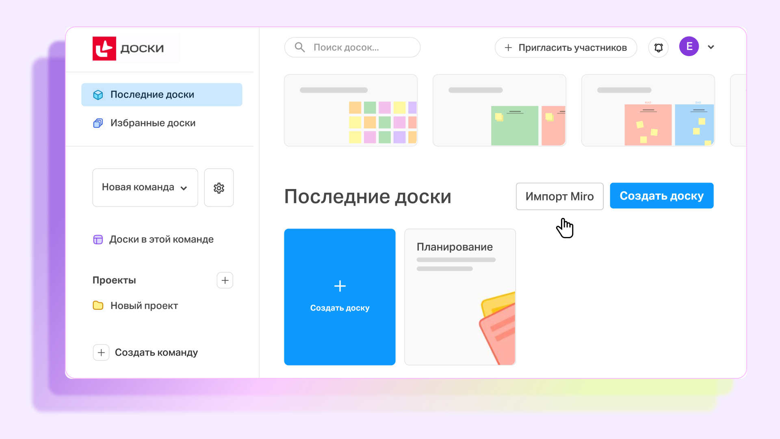Open the Планирование board card
This screenshot has height=439, width=780.
tap(460, 297)
